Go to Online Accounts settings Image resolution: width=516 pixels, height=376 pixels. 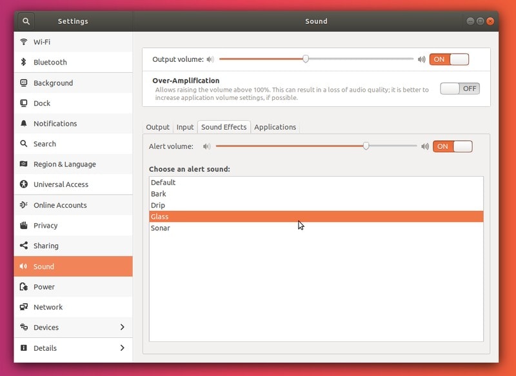60,205
